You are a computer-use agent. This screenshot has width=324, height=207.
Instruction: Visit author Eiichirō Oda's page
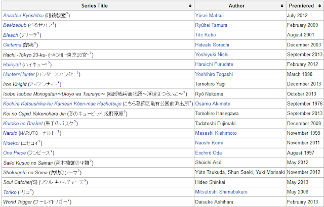[x=209, y=153]
